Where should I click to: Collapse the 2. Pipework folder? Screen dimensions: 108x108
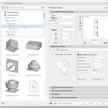5,32
